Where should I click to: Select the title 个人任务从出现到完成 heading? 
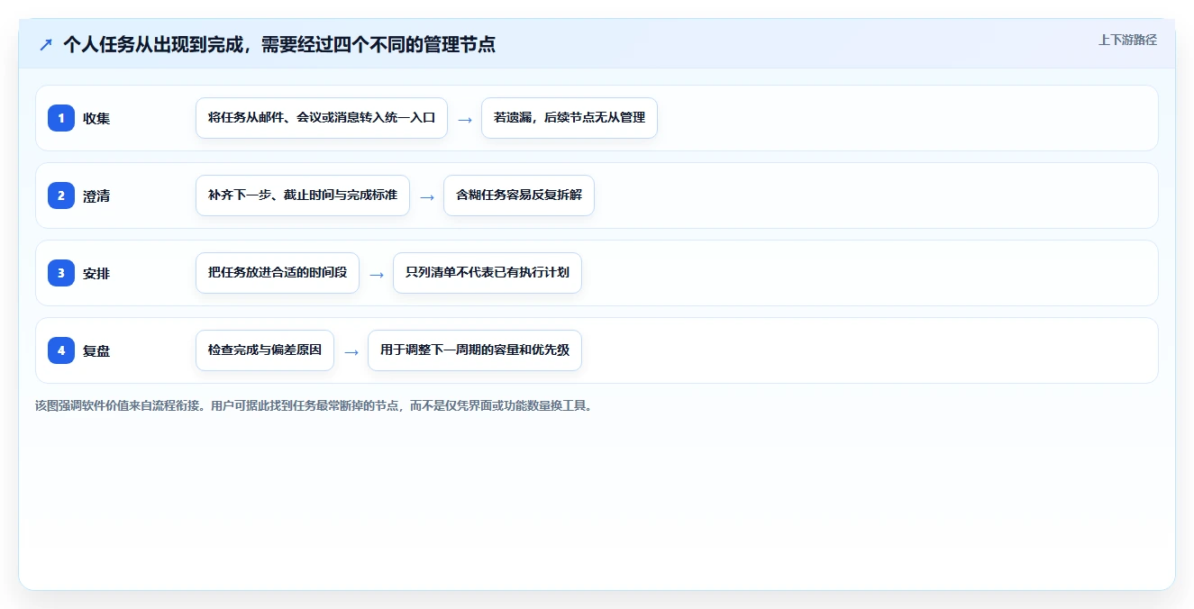tap(279, 44)
